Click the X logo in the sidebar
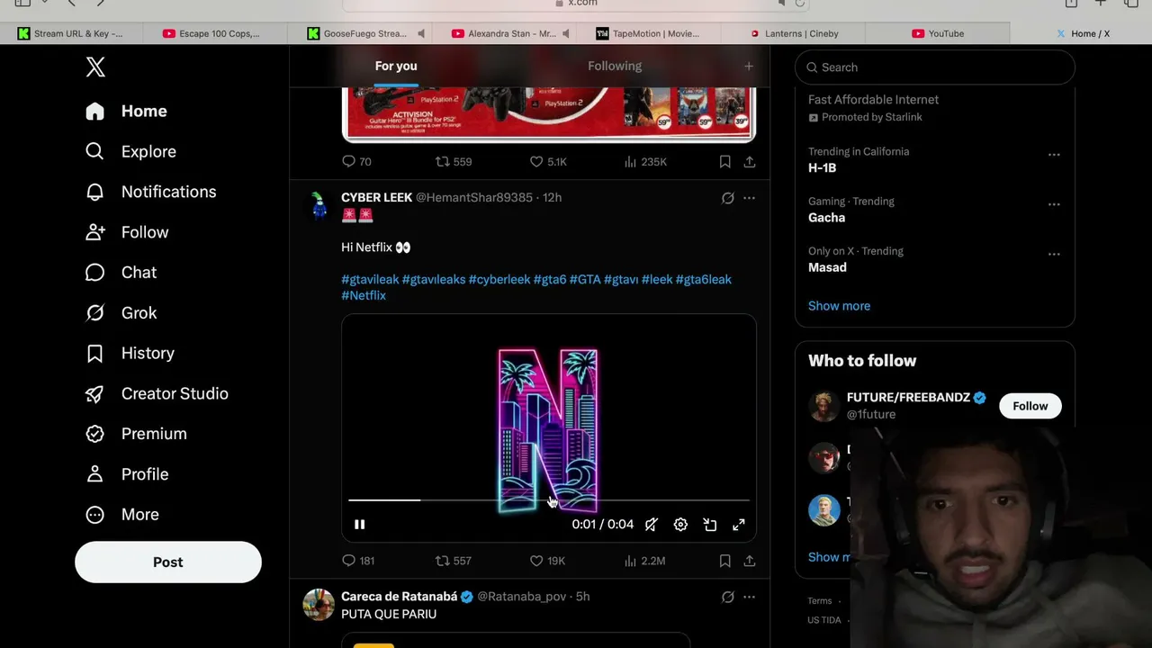Image resolution: width=1152 pixels, height=648 pixels. [x=95, y=67]
